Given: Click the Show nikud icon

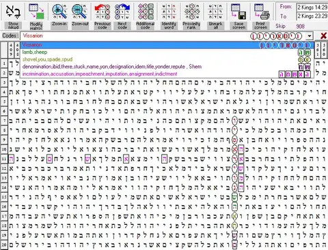Looking at the screenshot, I should pyautogui.click(x=13, y=12).
